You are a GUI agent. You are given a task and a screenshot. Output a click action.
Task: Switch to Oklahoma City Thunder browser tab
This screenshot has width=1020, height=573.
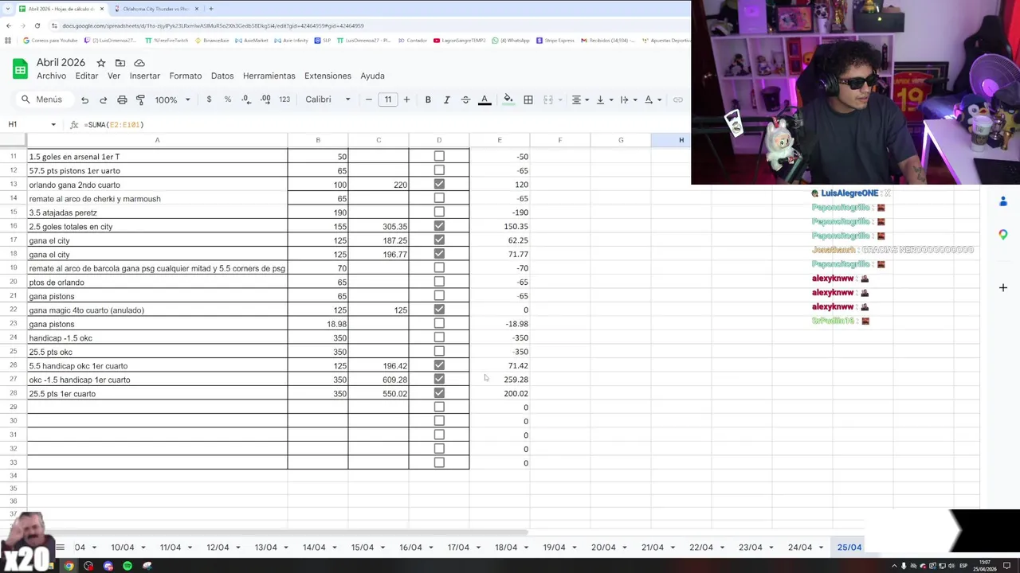(x=155, y=9)
